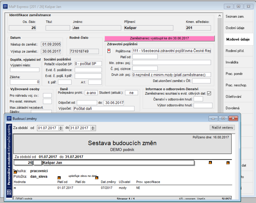Click the Načíst sestavu button
256x203 pixels.
click(222, 128)
